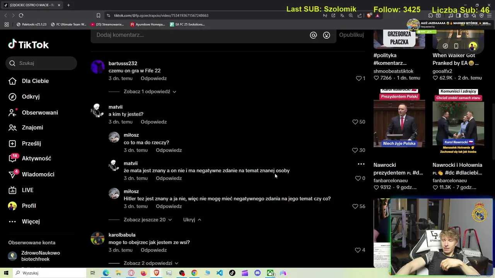Image resolution: width=495 pixels, height=278 pixels.
Task: Like karolbabula's comment
Action: tap(358, 250)
